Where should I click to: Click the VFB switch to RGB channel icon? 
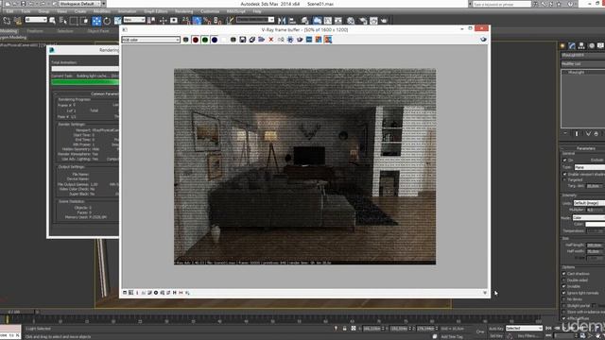(186, 40)
